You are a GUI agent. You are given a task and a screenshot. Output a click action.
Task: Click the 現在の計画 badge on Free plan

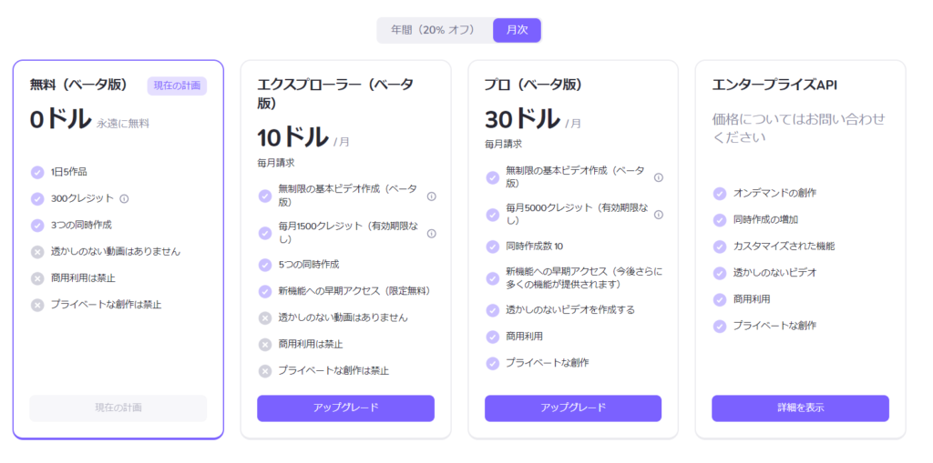(x=177, y=86)
